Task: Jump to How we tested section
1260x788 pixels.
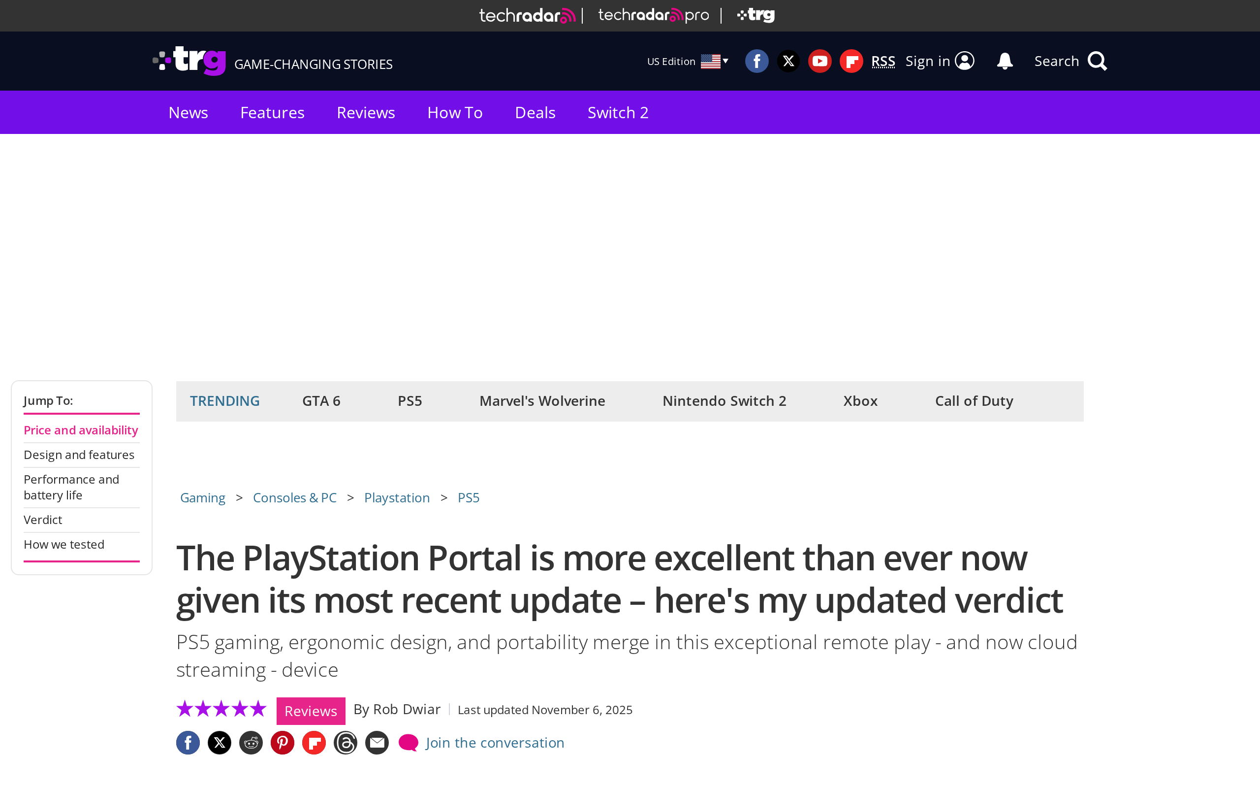Action: [x=64, y=544]
